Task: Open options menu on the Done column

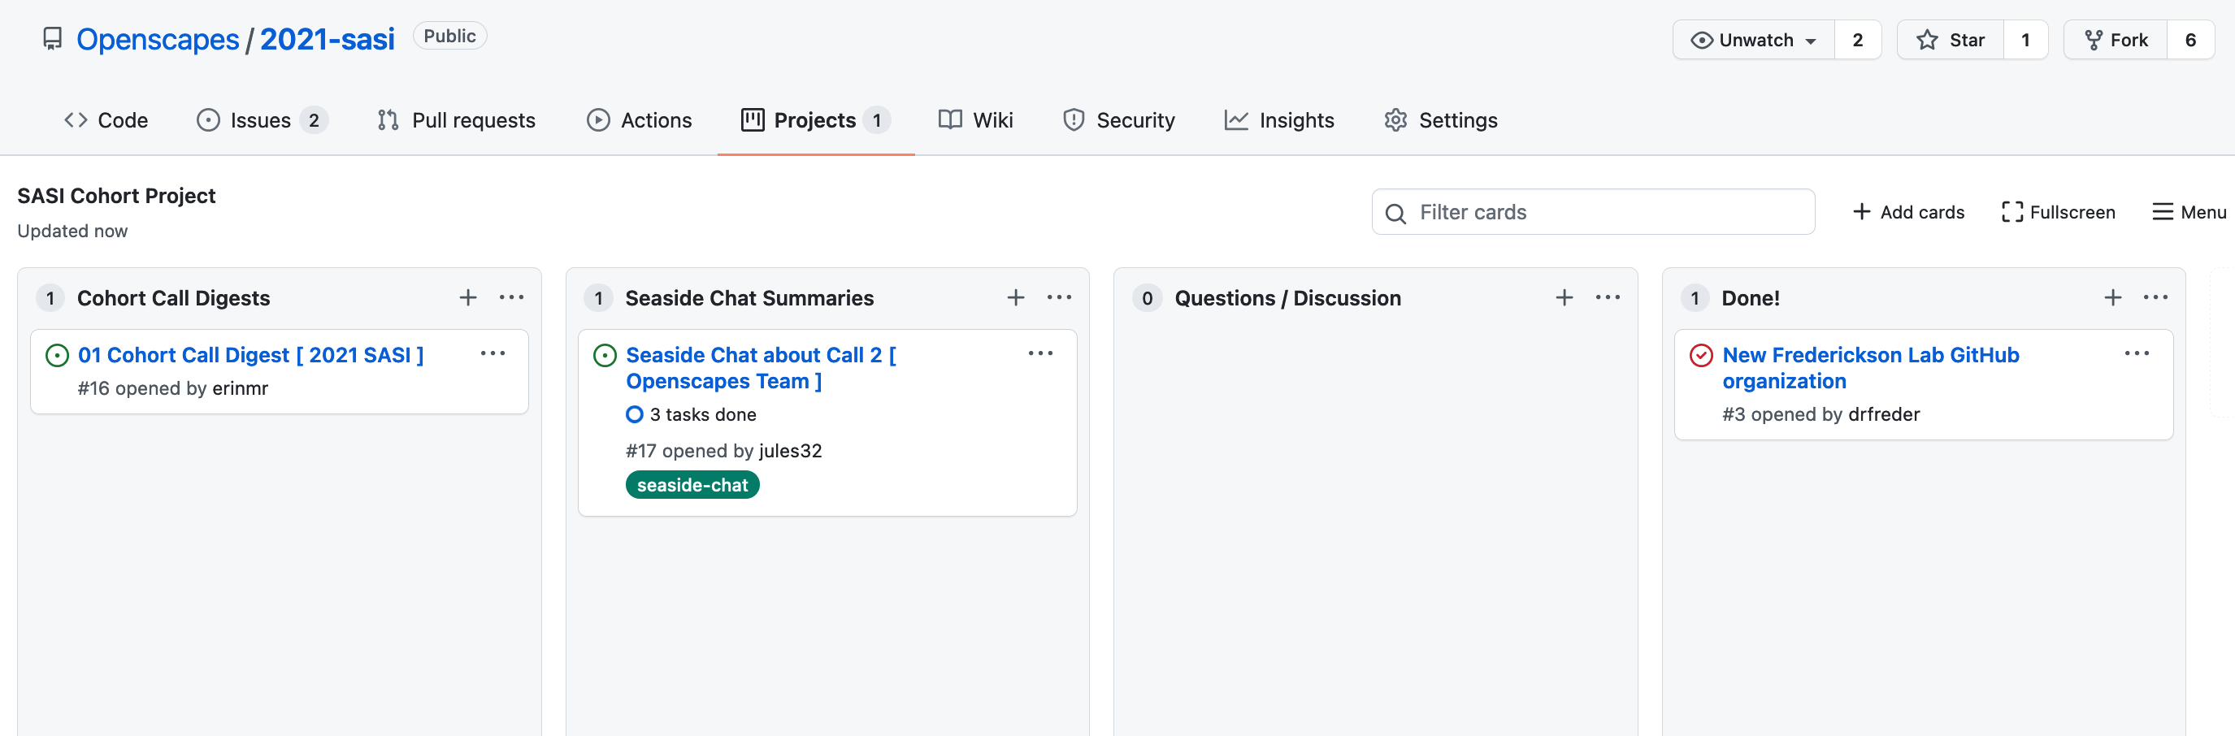Action: (x=2155, y=297)
